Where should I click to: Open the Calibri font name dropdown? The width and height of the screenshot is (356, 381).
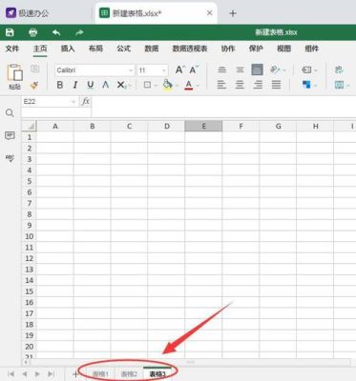point(131,70)
